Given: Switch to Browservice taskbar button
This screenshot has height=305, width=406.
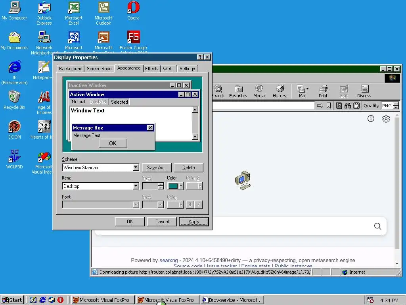Looking at the screenshot, I should point(232,300).
